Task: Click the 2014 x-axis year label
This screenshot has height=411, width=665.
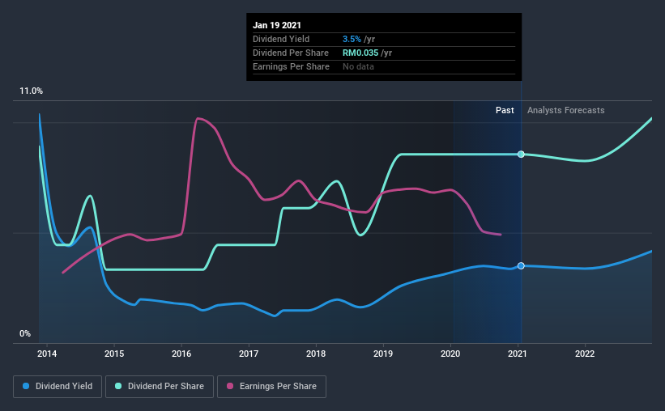Action: (x=47, y=354)
